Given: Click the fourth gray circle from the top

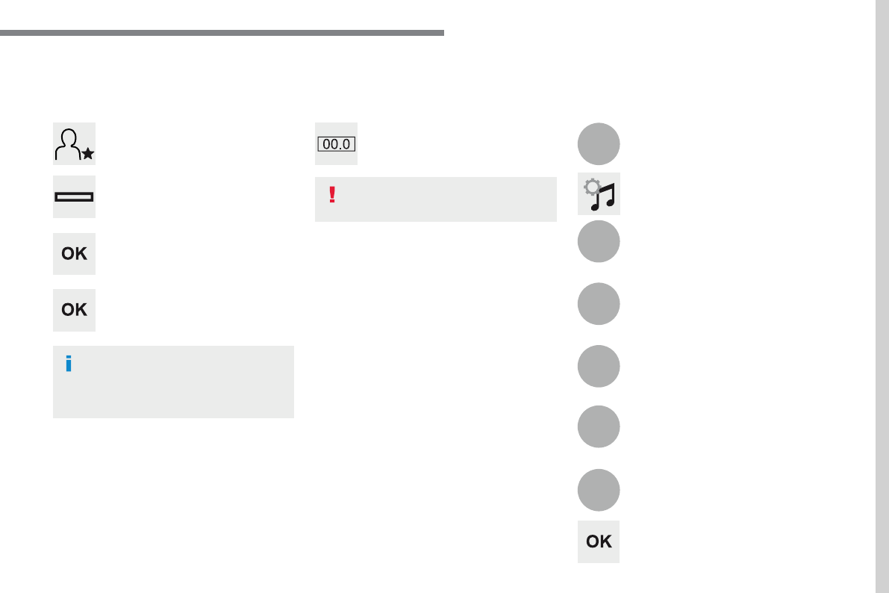Looking at the screenshot, I should (x=599, y=366).
